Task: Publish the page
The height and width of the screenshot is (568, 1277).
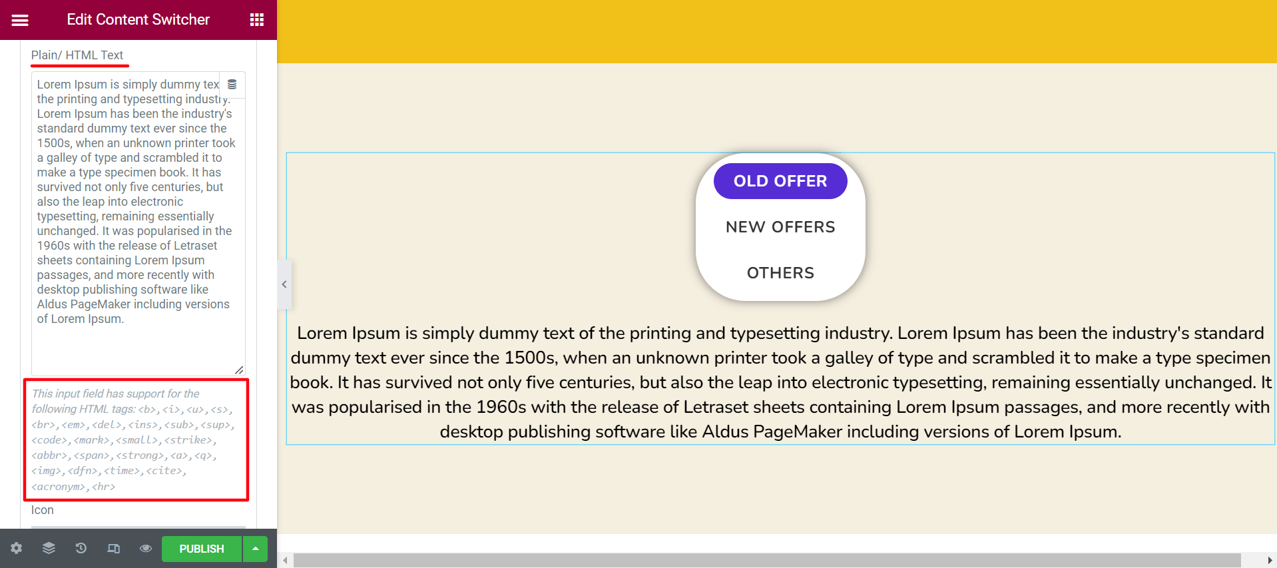Action: [x=201, y=549]
